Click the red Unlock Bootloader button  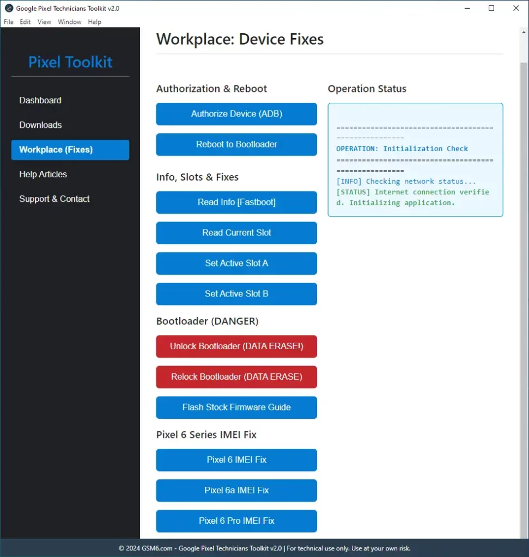click(236, 346)
